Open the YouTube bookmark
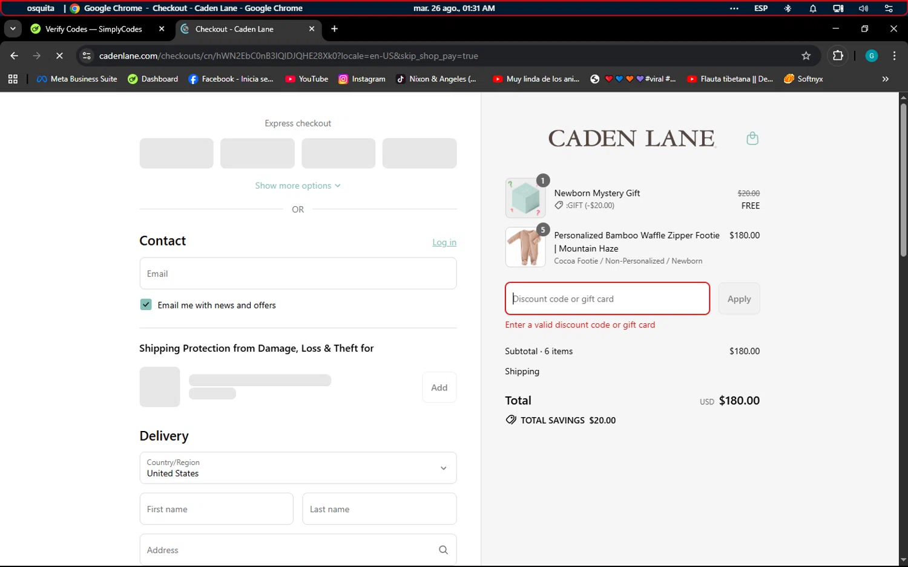 pyautogui.click(x=306, y=79)
